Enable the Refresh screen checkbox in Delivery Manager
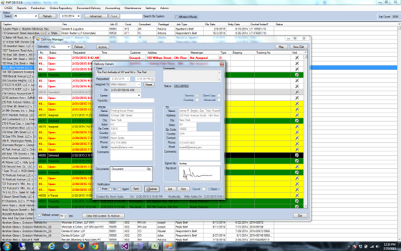Image resolution: width=401 pixels, height=251 pixels. (39, 215)
